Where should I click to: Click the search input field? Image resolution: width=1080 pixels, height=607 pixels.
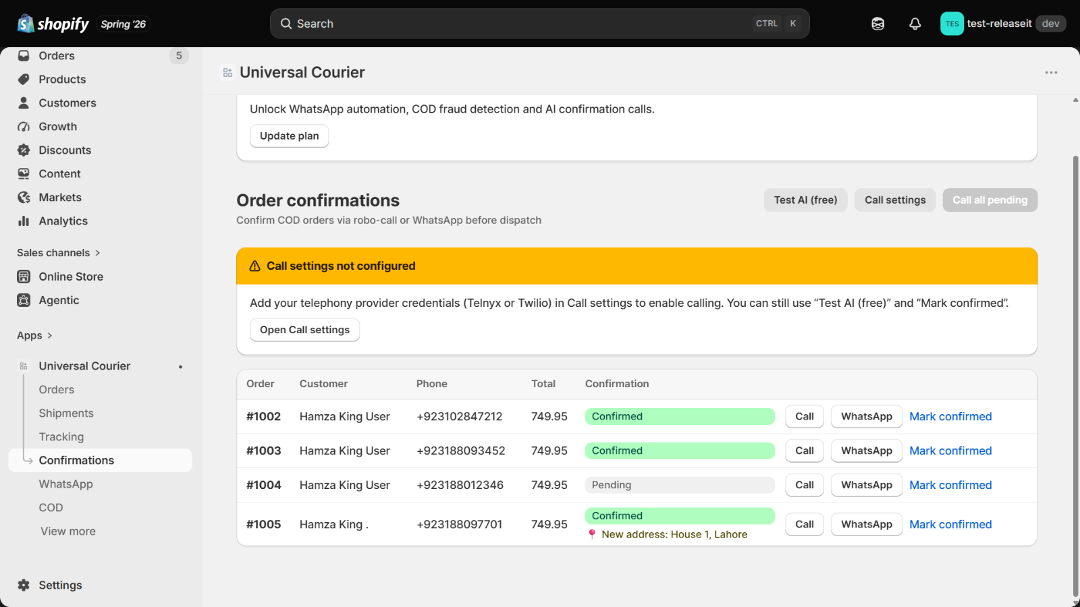(540, 24)
